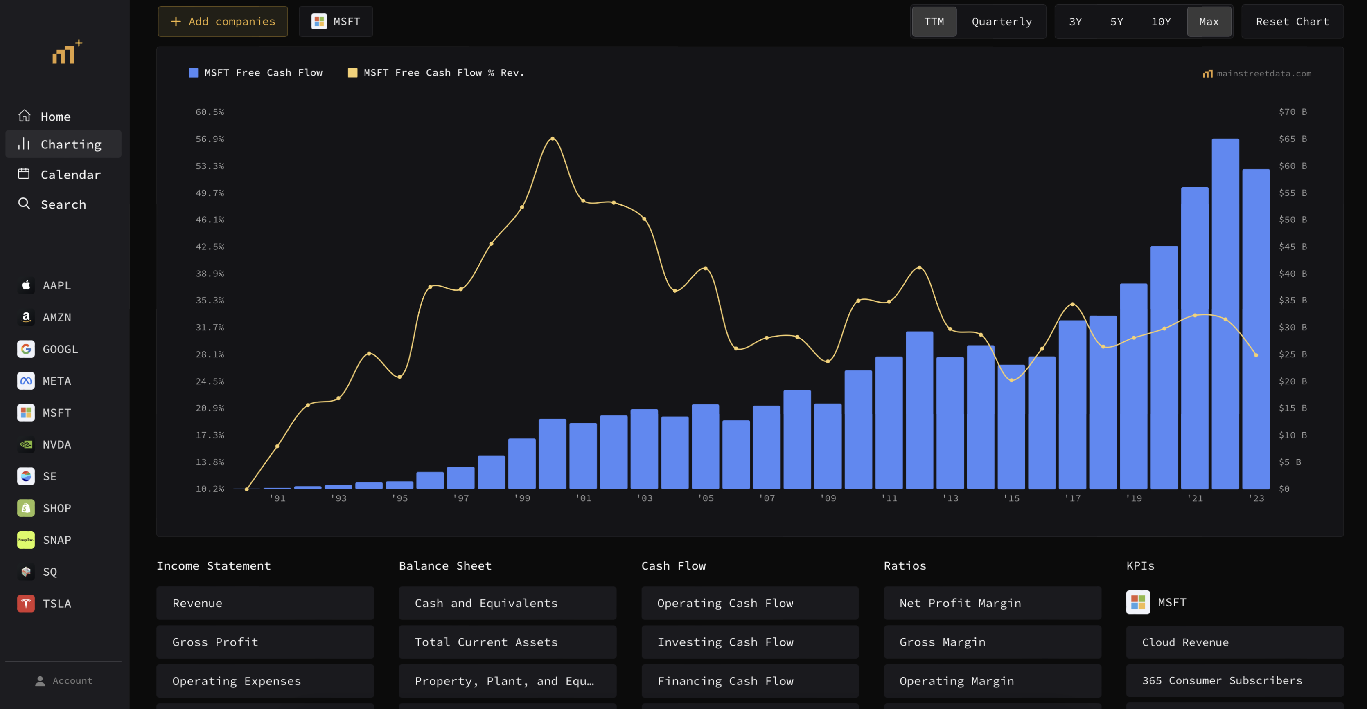Add Cash and Equivalents metric
Image resolution: width=1367 pixels, height=709 pixels.
coord(508,603)
